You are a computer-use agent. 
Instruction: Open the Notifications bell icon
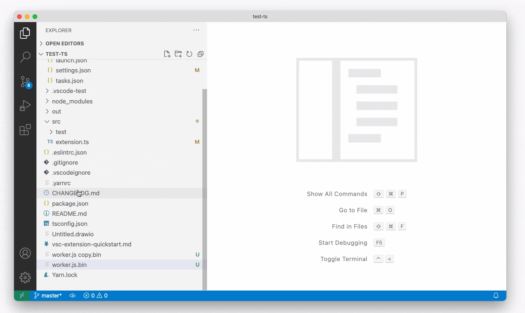[x=496, y=296]
